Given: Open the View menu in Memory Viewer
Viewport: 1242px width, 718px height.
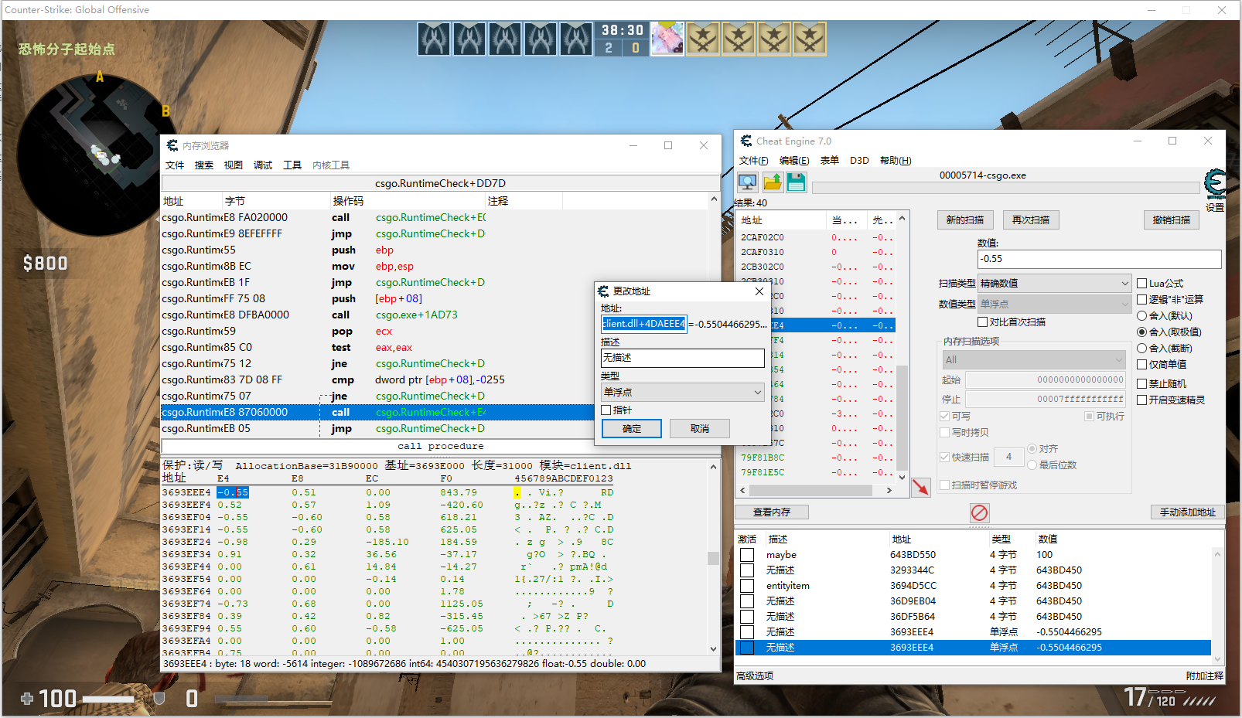Looking at the screenshot, I should point(234,165).
